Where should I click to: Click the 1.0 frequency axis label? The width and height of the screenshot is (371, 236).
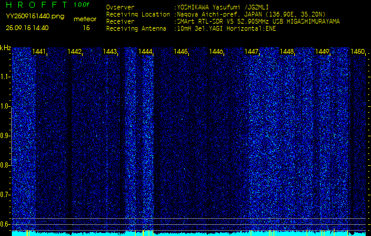pos(5,106)
